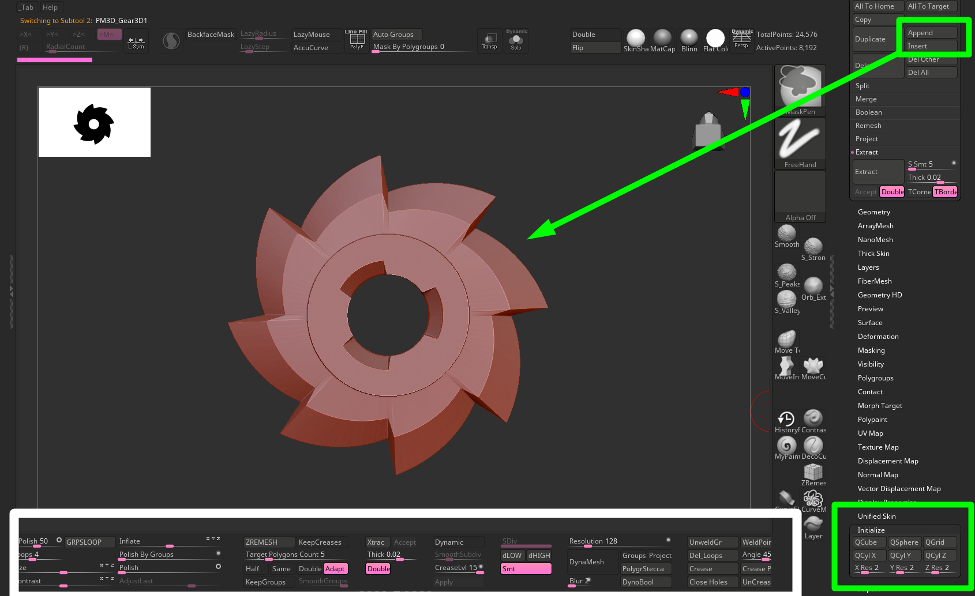This screenshot has width=975, height=596.
Task: Toggle the Transp transparency button
Action: 489,40
